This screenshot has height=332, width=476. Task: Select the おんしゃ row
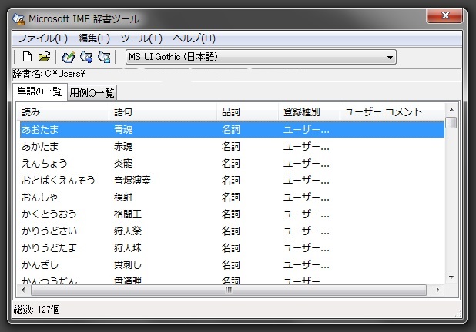[x=232, y=198]
